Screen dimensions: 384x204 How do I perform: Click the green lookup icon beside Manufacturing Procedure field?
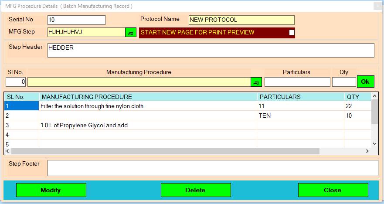(256, 82)
